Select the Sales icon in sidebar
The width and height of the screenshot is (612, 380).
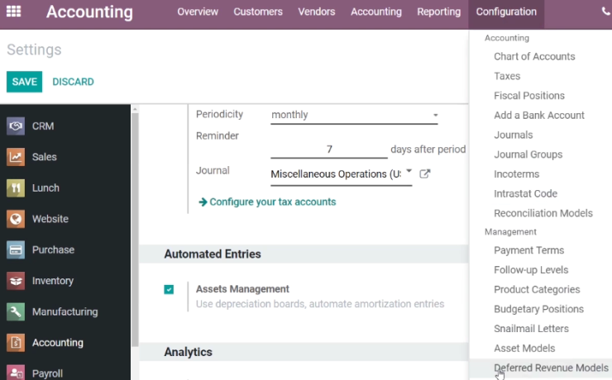tap(16, 157)
